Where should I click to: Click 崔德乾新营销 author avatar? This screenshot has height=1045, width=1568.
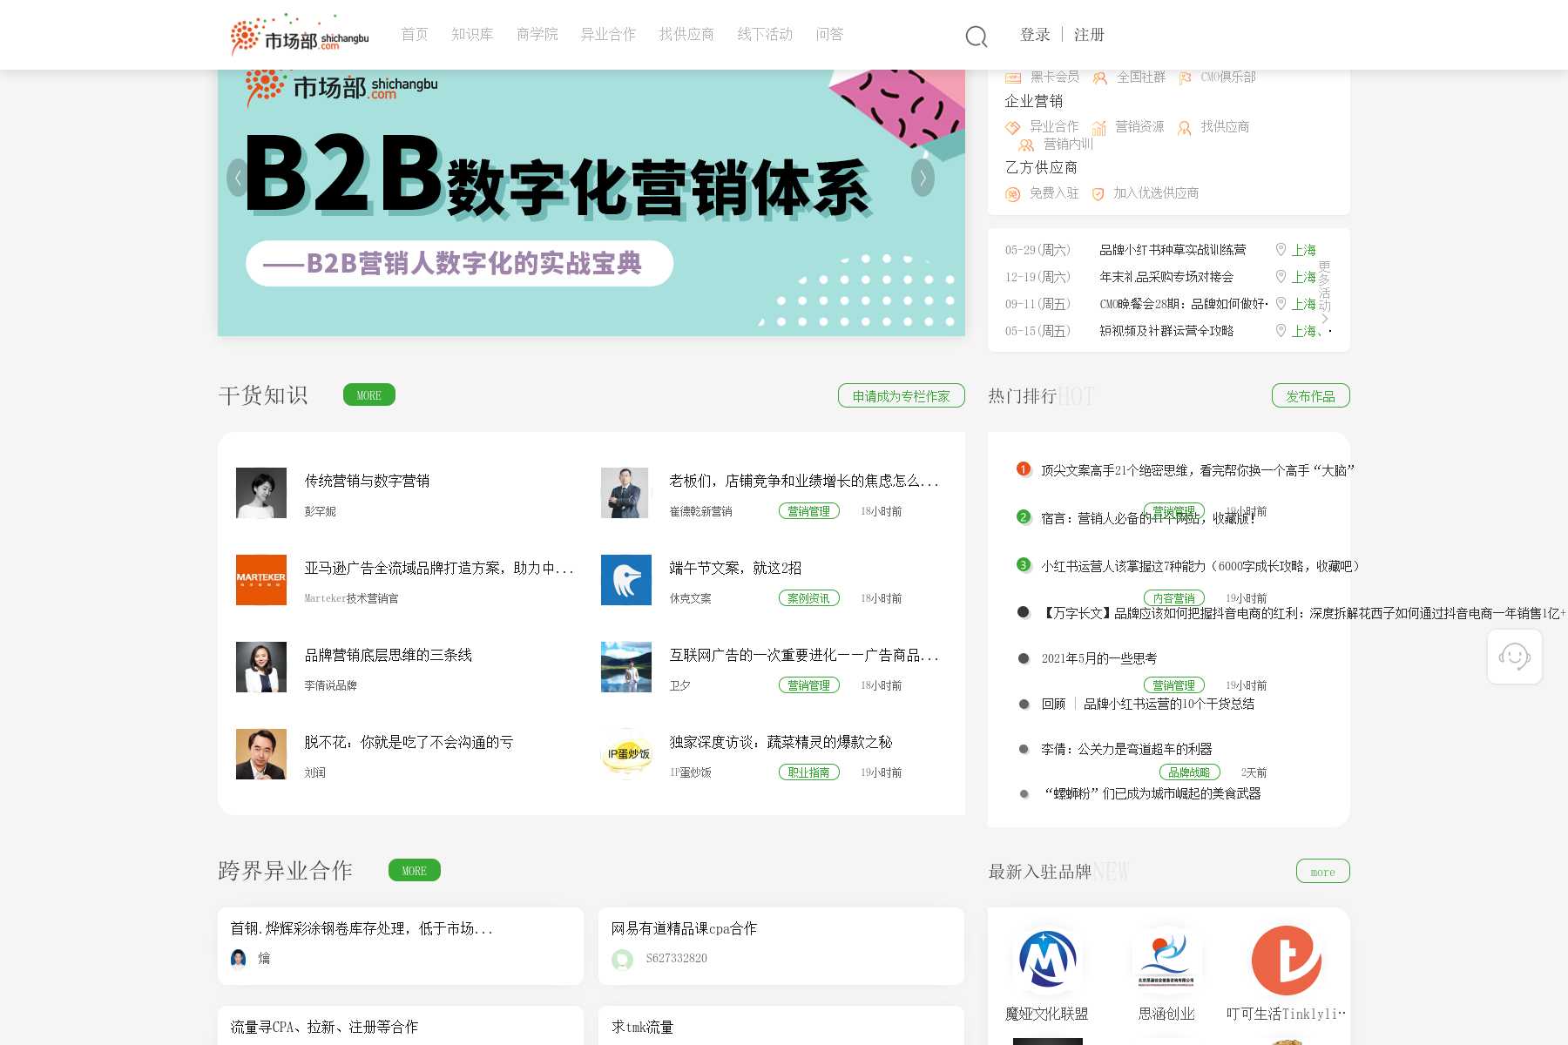[x=626, y=493]
